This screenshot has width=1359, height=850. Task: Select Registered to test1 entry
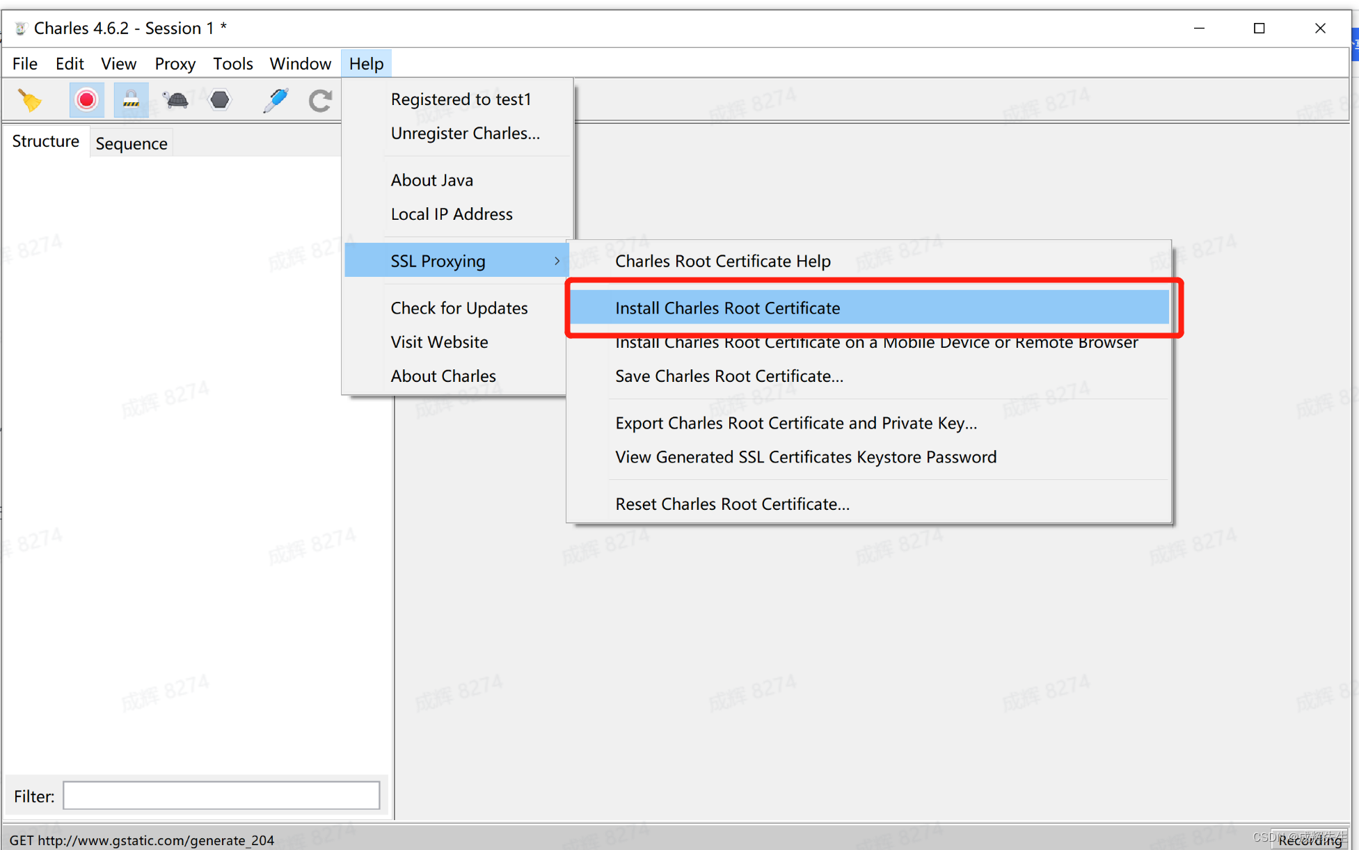(x=458, y=99)
